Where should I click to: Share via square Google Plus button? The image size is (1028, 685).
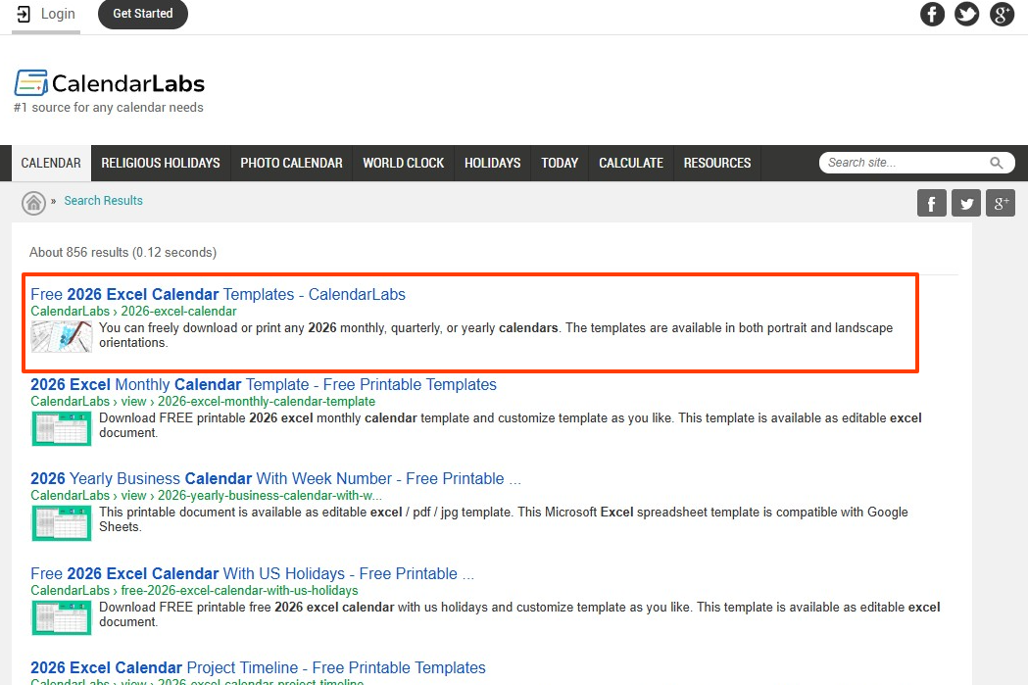pos(1001,203)
